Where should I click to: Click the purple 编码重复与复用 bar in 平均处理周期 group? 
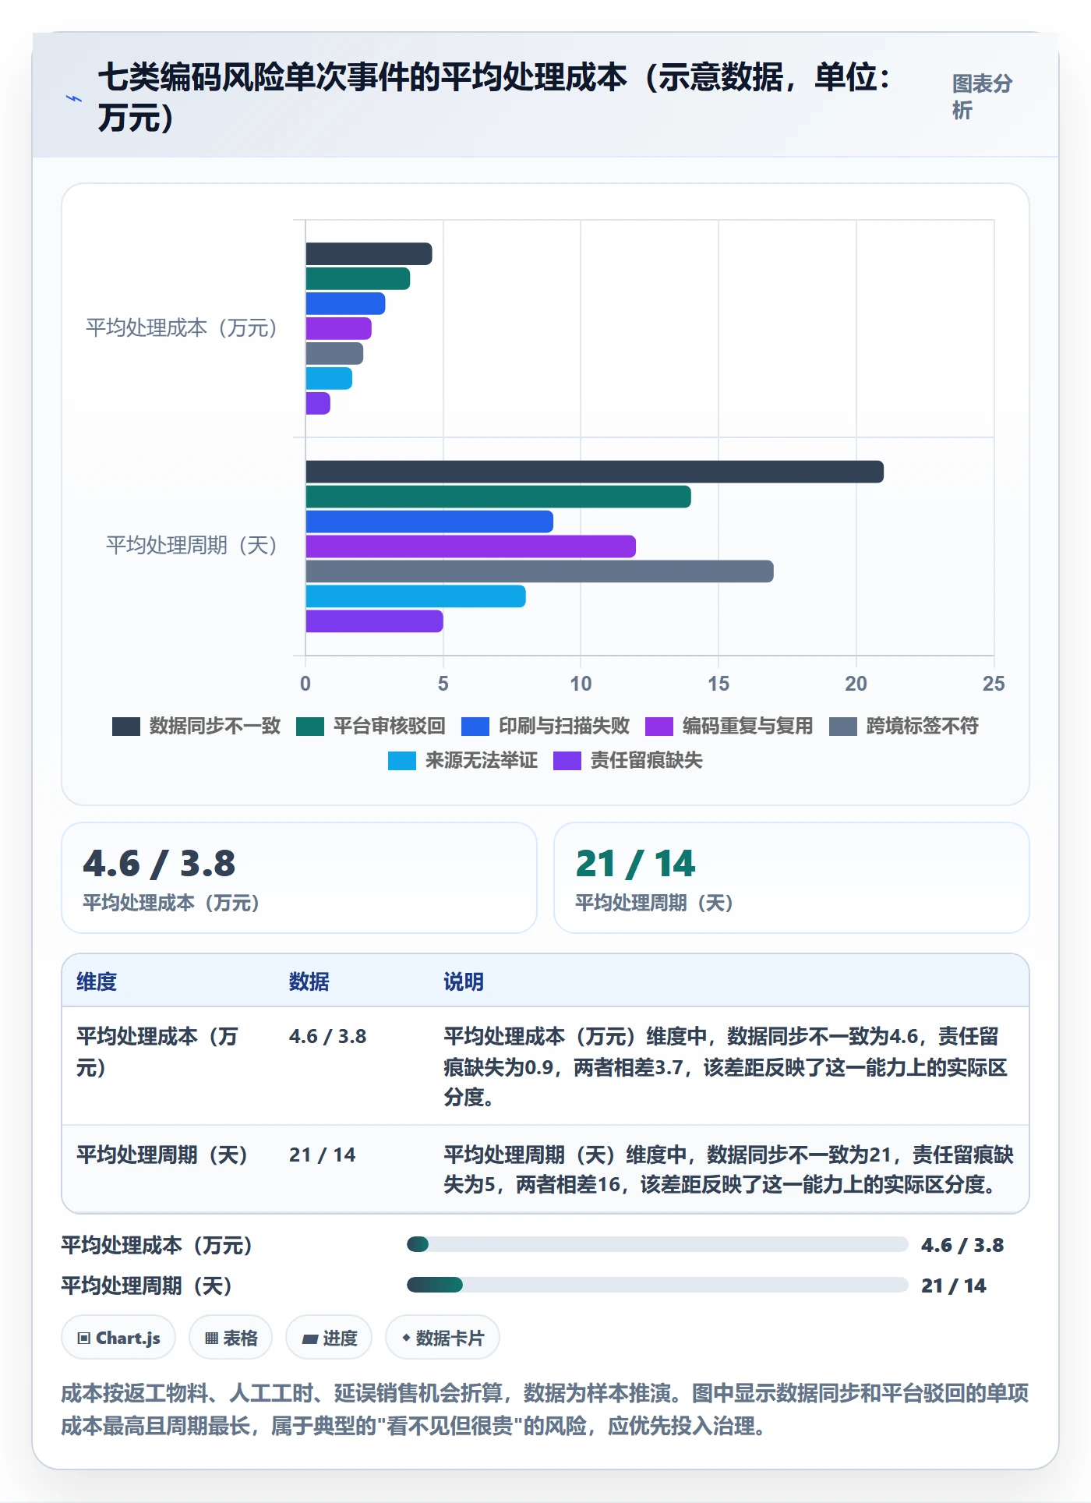click(x=471, y=546)
